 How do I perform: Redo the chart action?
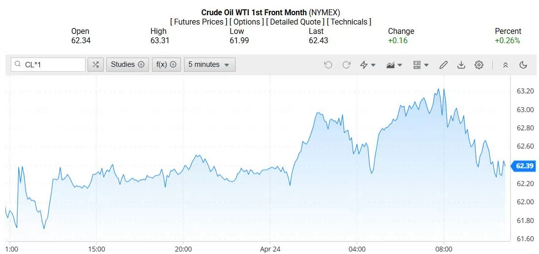[346, 64]
